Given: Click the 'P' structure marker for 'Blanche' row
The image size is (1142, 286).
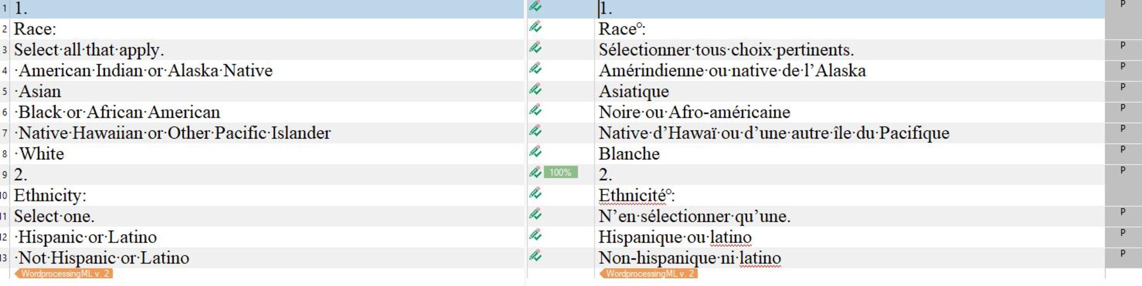Looking at the screenshot, I should 1123,150.
